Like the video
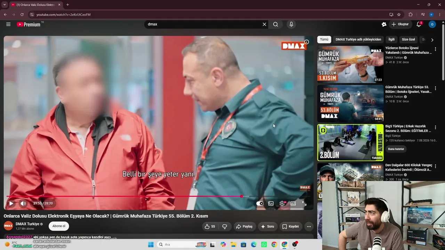Image resolution: width=445 pixels, height=250 pixels. [x=210, y=226]
